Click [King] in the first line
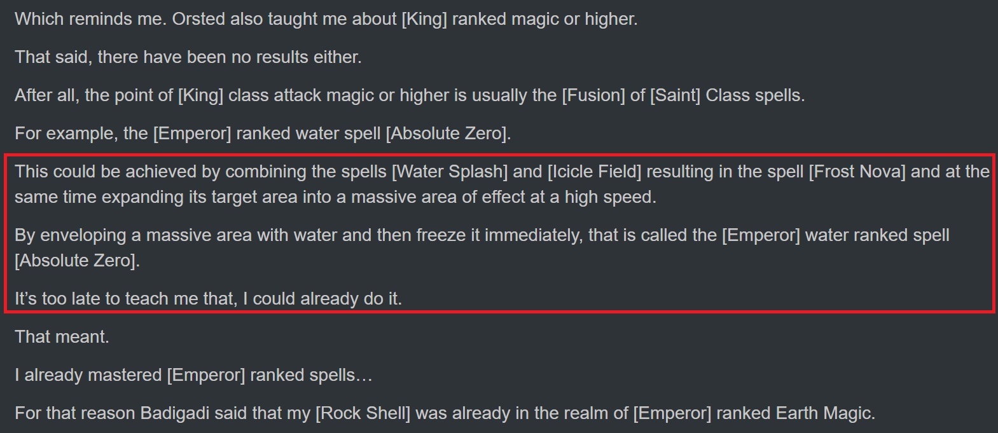 click(424, 19)
